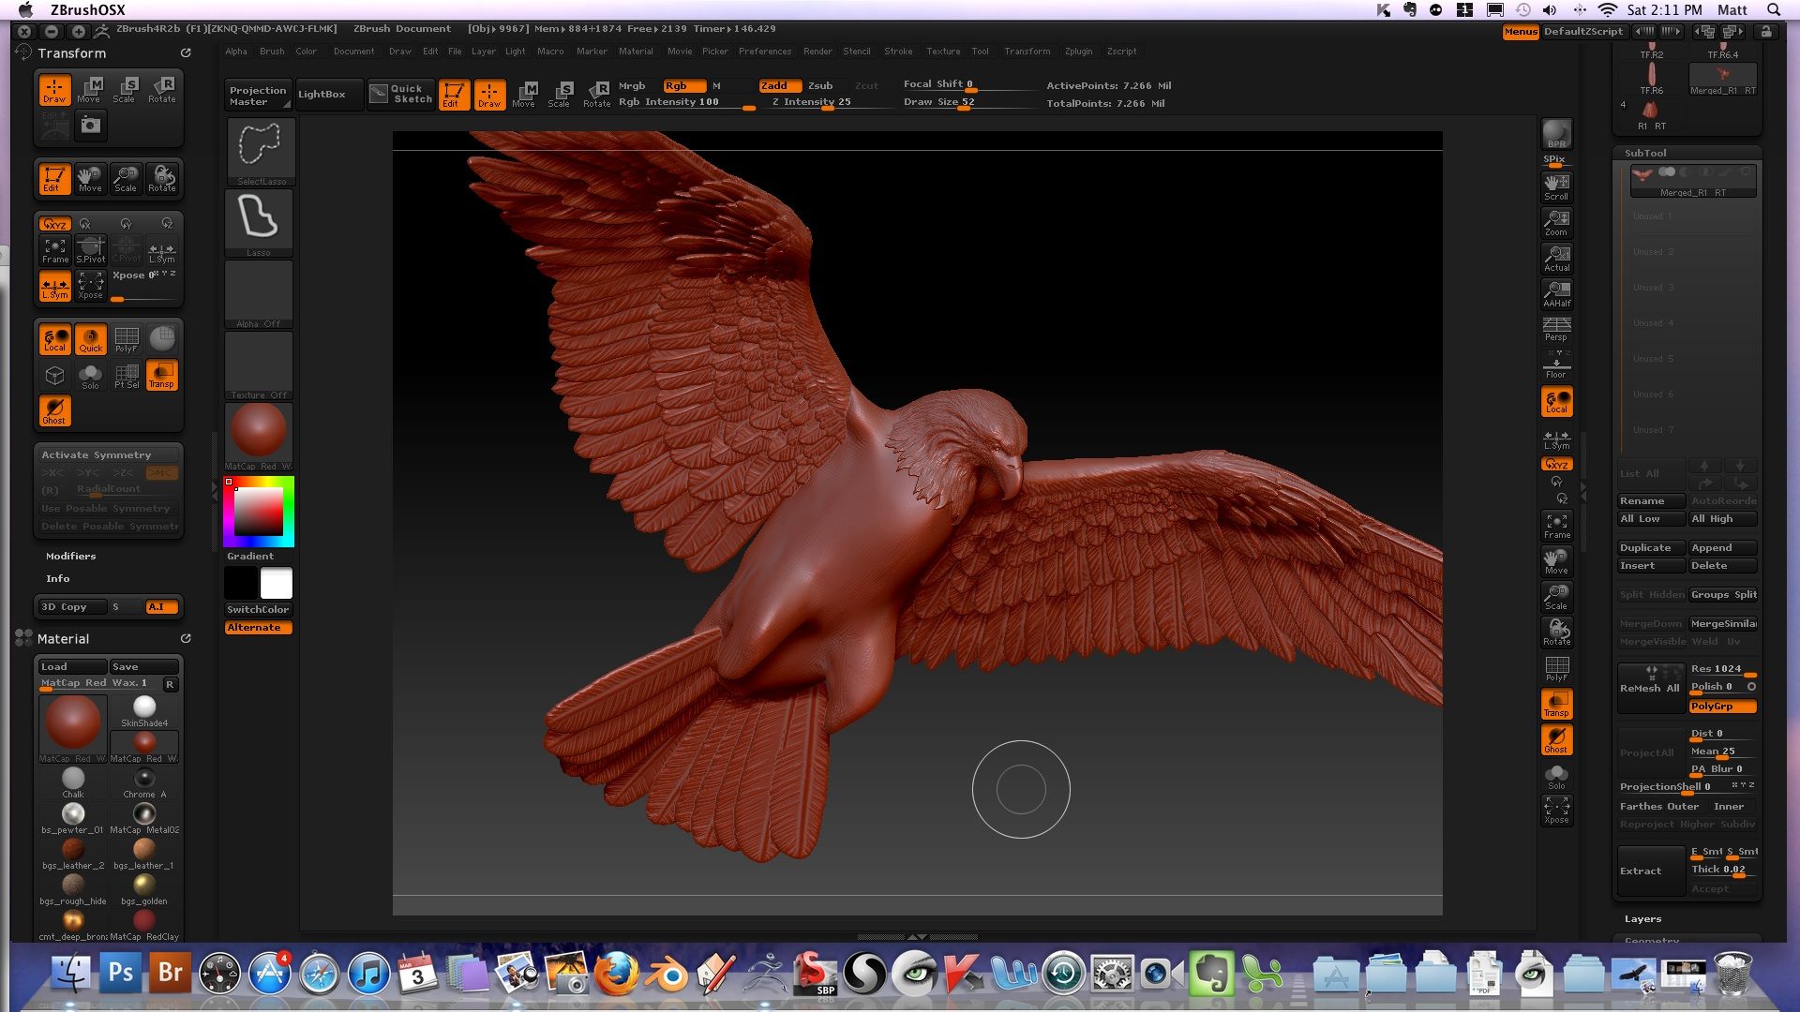Select the SelectLasso brush thumbnail
Image resolution: width=1800 pixels, height=1012 pixels.
260,148
